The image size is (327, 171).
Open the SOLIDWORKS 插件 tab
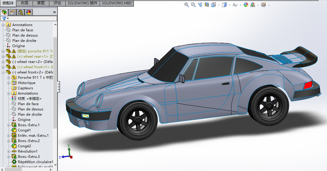point(82,3)
